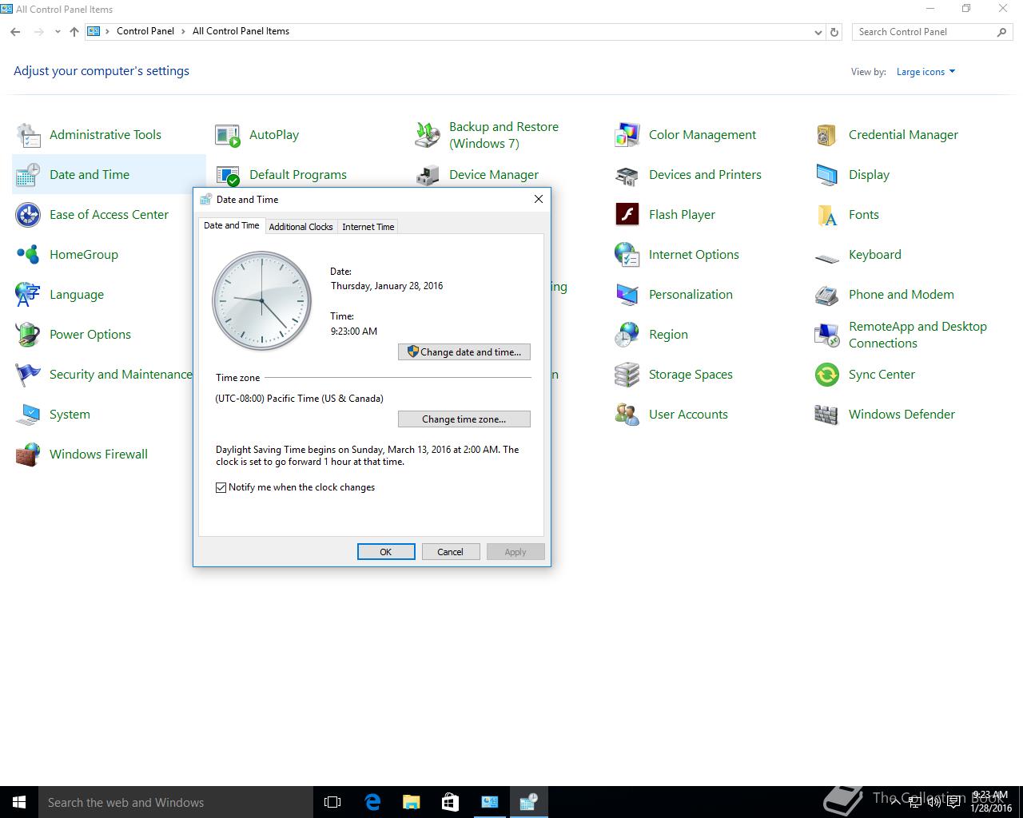The width and height of the screenshot is (1023, 818).
Task: Click the AutoPlay icon
Action: 228,135
